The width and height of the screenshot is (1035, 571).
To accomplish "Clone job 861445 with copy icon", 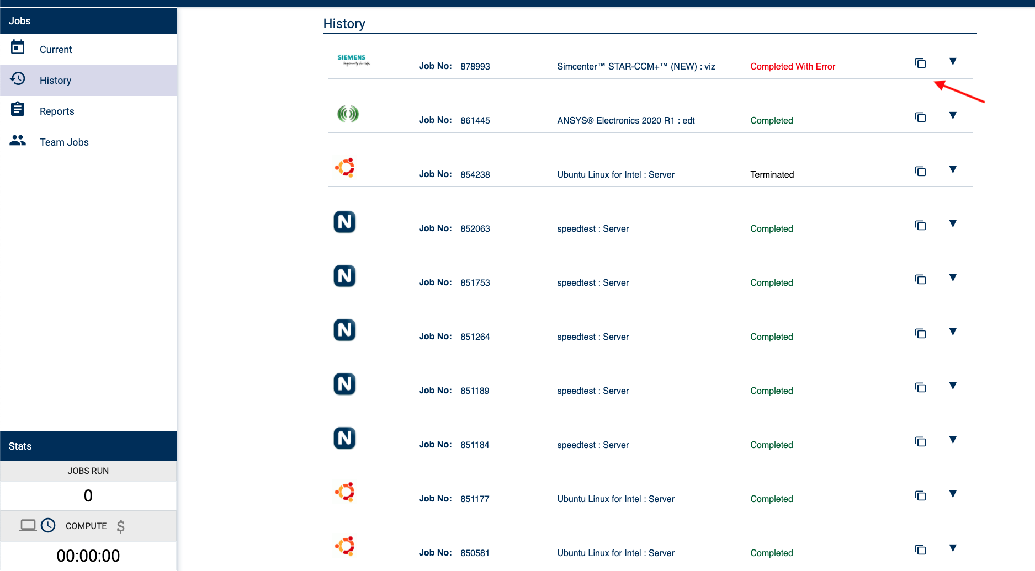I will (920, 117).
